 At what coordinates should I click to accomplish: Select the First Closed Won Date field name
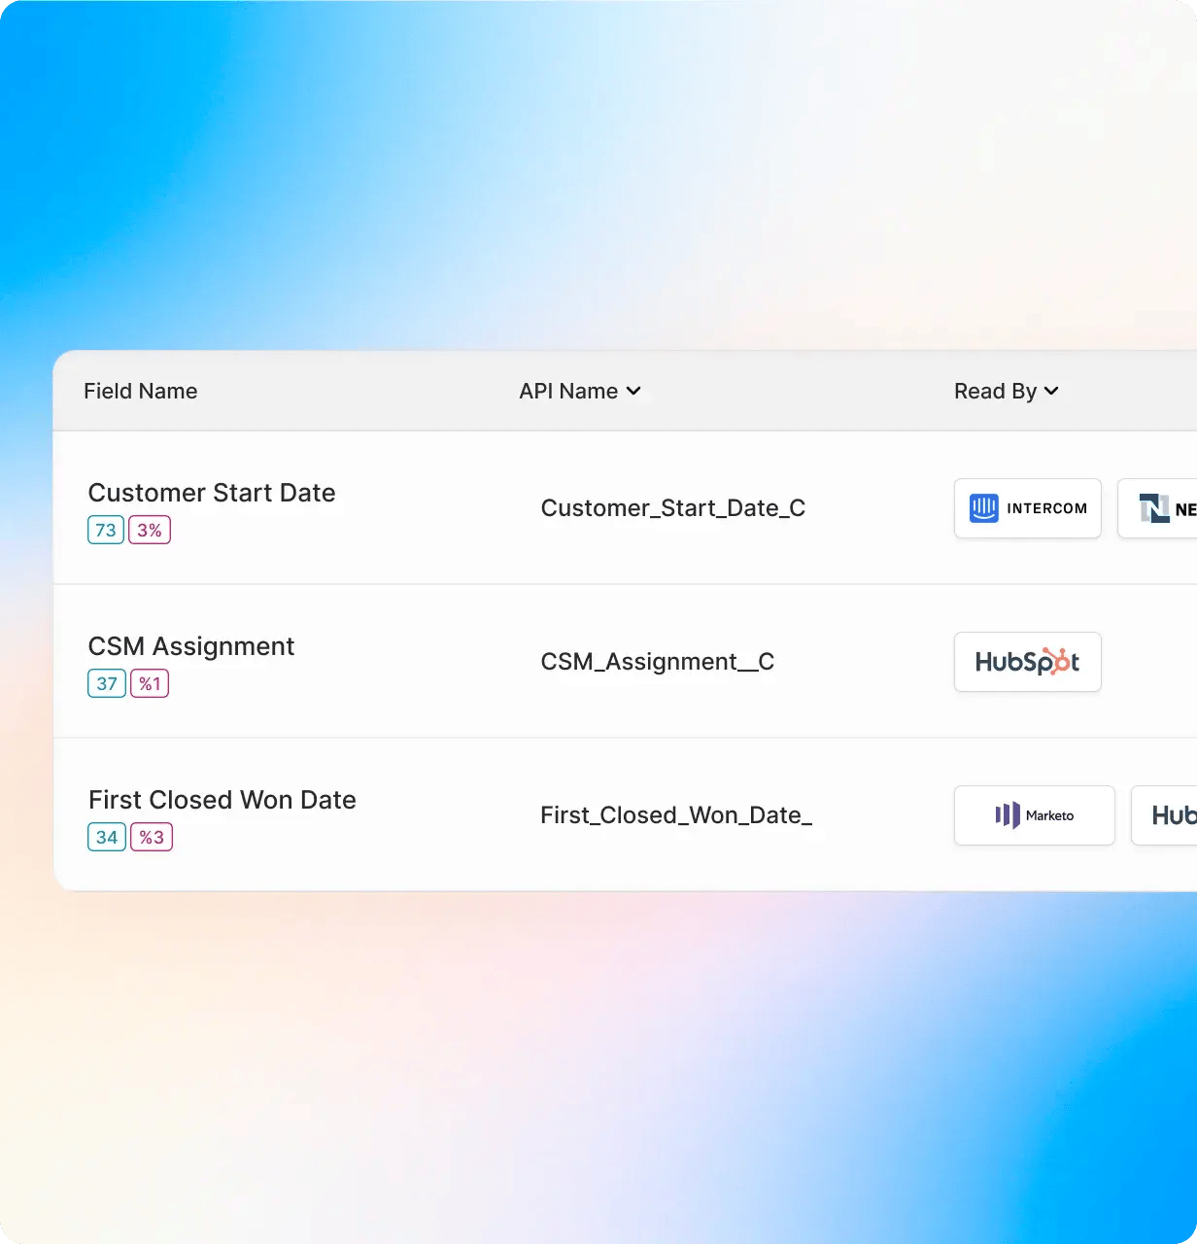click(x=222, y=800)
